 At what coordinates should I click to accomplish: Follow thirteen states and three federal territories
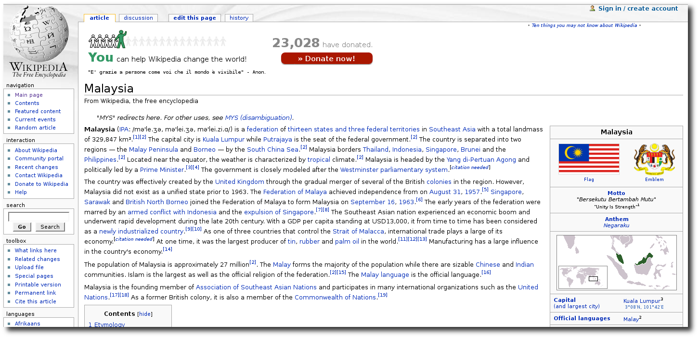[x=354, y=129]
